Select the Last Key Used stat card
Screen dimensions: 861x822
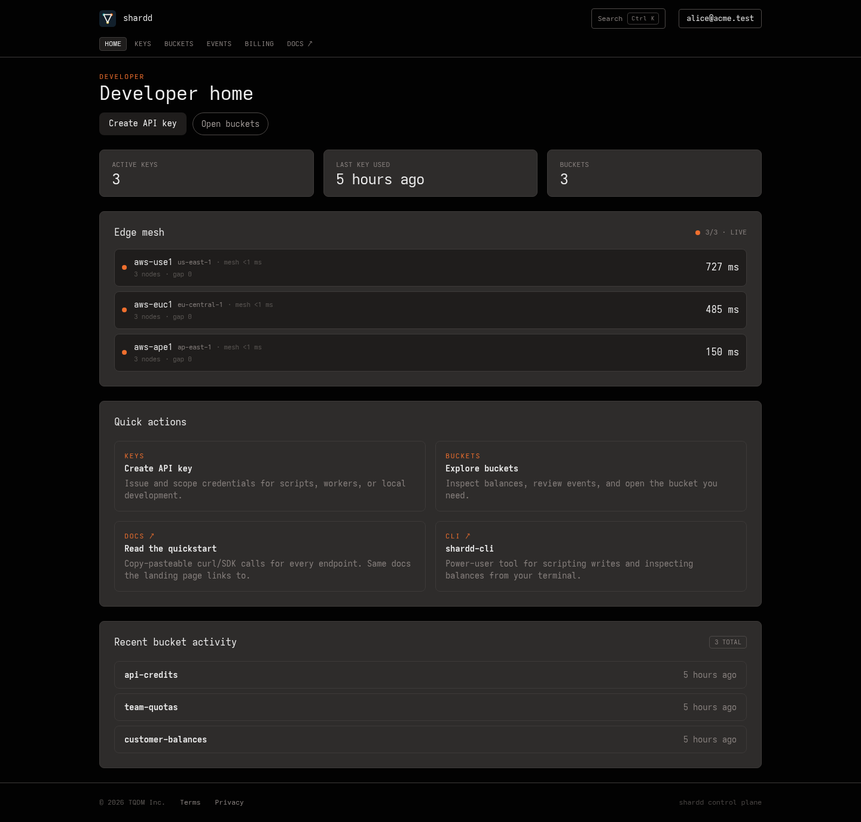click(430, 173)
